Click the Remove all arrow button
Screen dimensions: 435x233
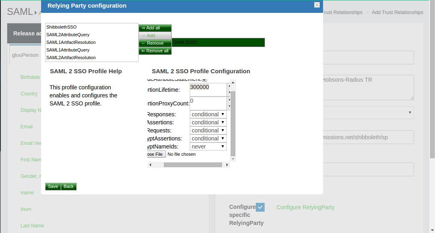point(155,51)
